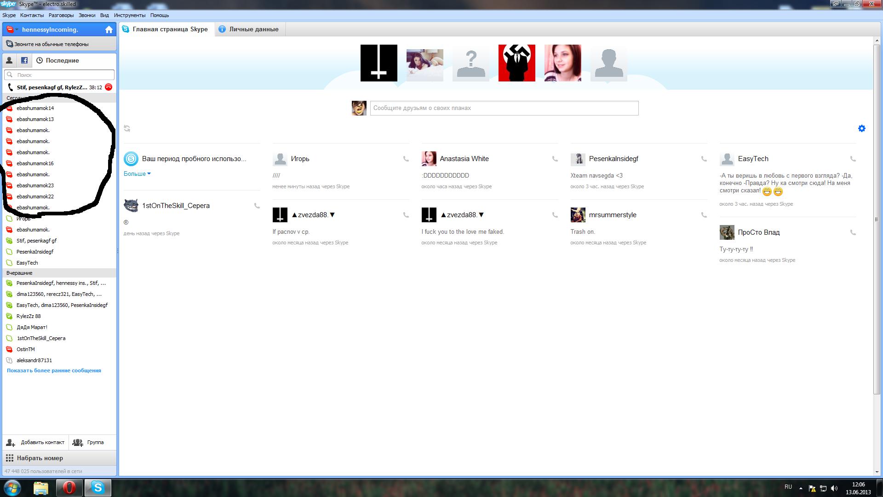Open the Facebook contacts tab icon
883x497 pixels.
tap(24, 60)
